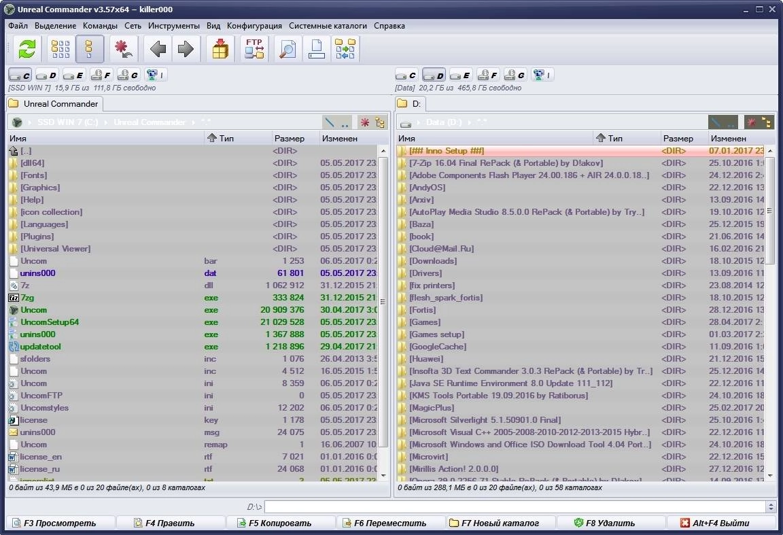Go forward with the right arrow icon

tap(186, 49)
